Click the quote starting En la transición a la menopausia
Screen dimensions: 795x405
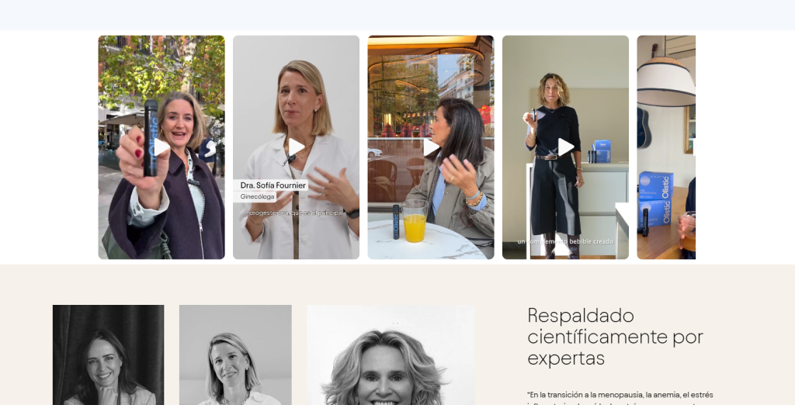[620, 398]
